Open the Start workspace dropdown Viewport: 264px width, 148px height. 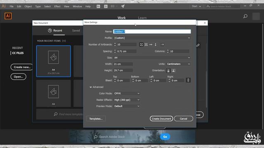(x=196, y=6)
